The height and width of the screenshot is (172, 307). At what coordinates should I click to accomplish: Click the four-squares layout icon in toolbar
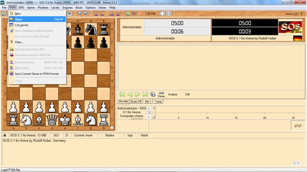168,13
